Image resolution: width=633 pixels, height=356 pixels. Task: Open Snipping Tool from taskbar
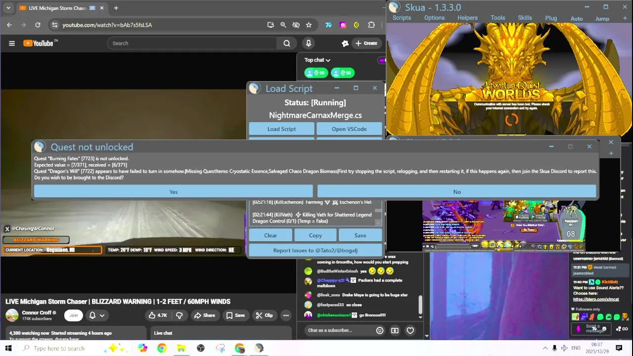pos(220,348)
